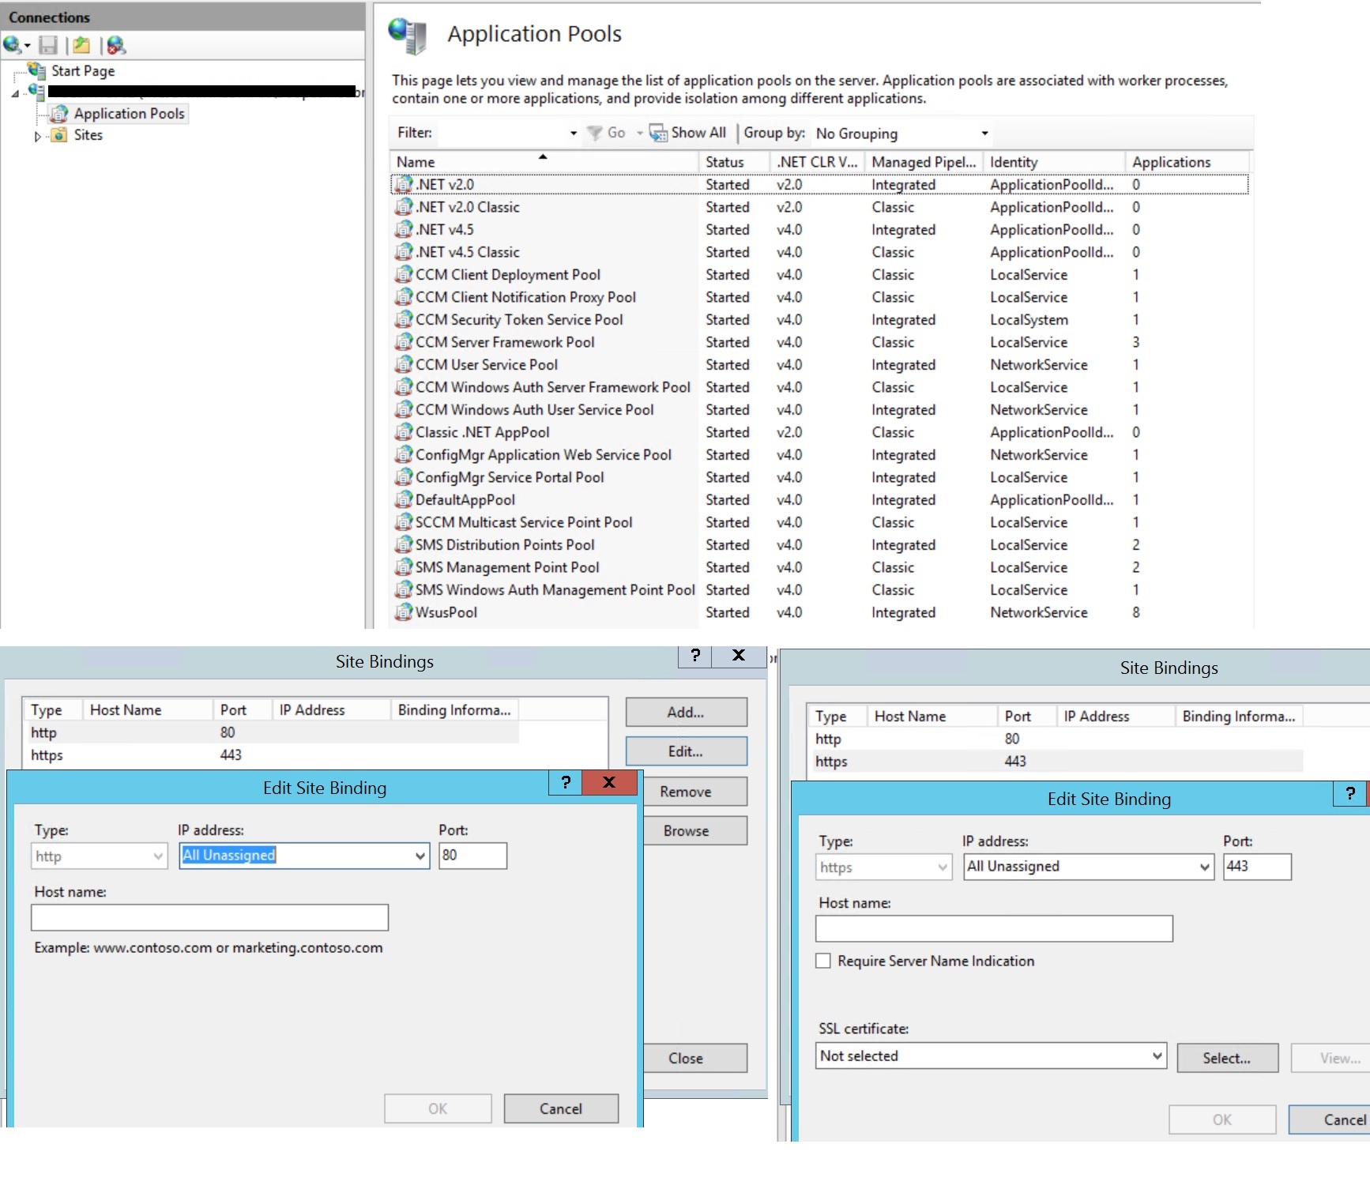The width and height of the screenshot is (1370, 1189).
Task: Click inside the Host name input field
Action: click(209, 917)
